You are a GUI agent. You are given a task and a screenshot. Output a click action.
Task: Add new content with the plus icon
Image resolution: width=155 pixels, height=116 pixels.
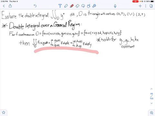[140, 6]
